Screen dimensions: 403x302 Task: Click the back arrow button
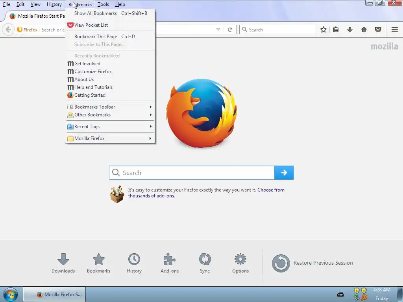(8, 30)
